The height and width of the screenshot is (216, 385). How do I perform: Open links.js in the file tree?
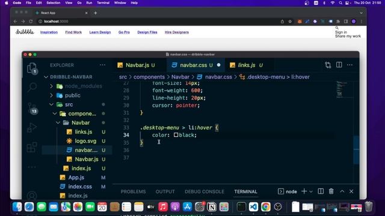point(84,132)
